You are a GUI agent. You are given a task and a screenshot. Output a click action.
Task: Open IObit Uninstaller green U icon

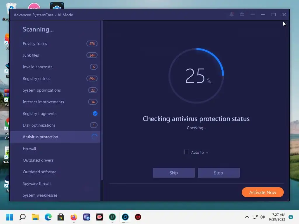[x=112, y=217]
